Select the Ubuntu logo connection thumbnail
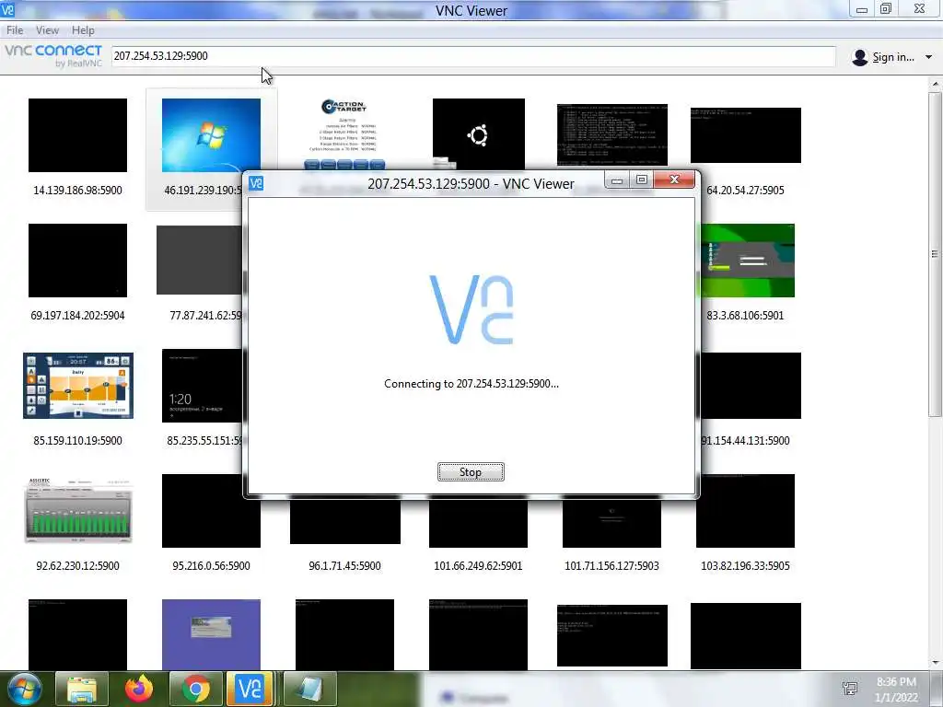This screenshot has width=943, height=707. pyautogui.click(x=478, y=133)
